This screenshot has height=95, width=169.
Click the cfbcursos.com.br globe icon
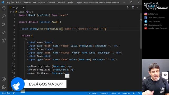pos(146,25)
